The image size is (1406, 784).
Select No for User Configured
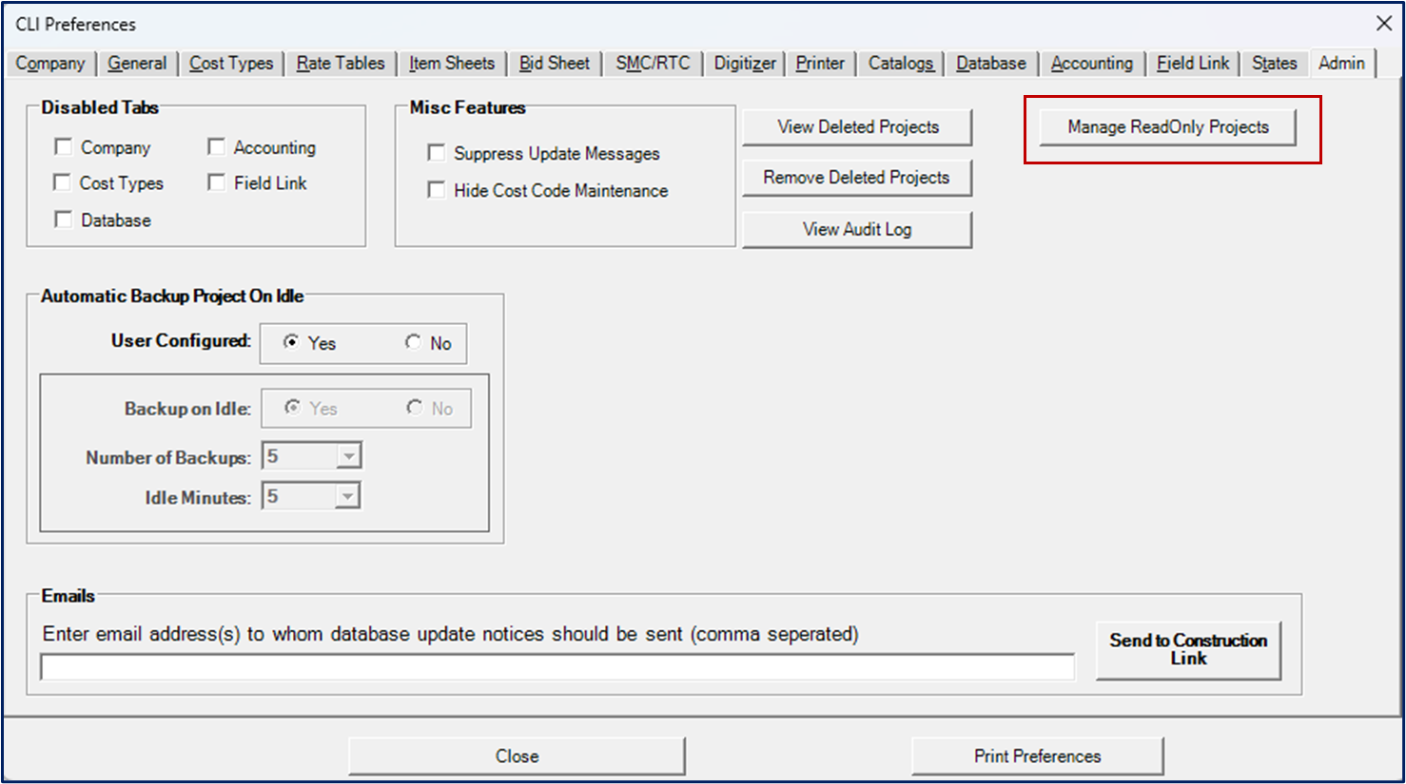coord(414,343)
